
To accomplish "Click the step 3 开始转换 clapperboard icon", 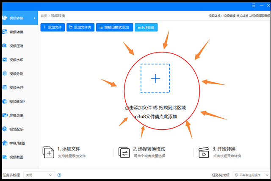I will [204, 153].
